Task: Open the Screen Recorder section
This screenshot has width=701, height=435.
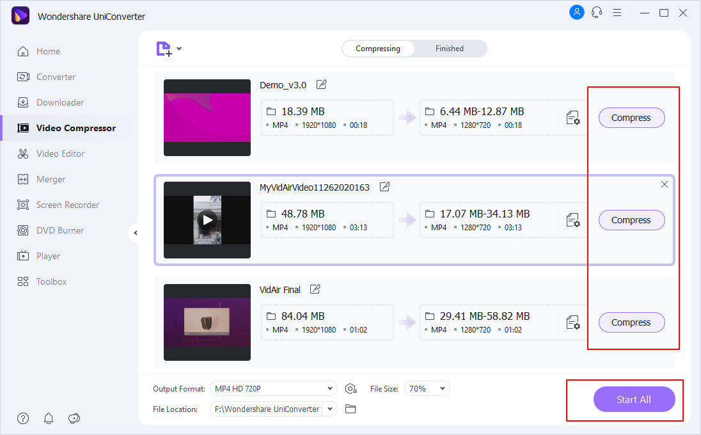Action: (x=68, y=205)
